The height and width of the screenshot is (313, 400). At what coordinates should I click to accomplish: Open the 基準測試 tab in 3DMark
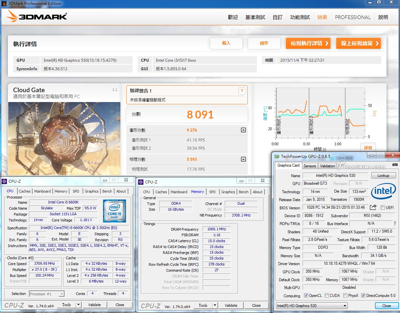[255, 17]
